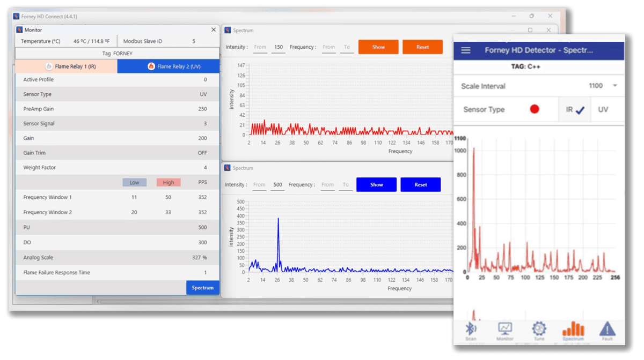The height and width of the screenshot is (360, 644).
Task: Switch to Flame Relay 2 (UV) tab
Action: click(168, 66)
